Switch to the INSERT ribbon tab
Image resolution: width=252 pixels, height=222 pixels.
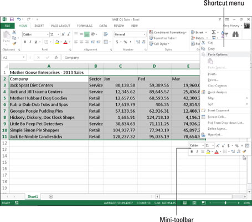tap(39, 26)
